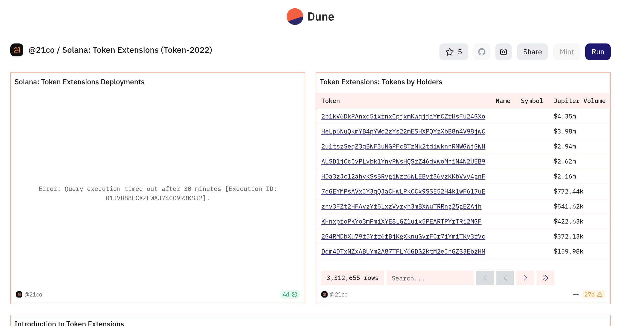621x326 pixels.
Task: Open token link KHnxpfoPKYo3mPmiXYE8LGZ1uix5PEARTPYrTRi2MGF
Action: 401,221
